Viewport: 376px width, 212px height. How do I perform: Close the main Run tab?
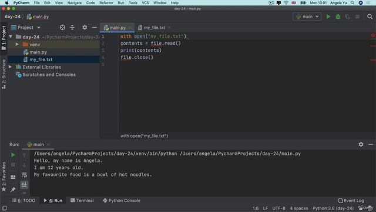pos(48,144)
